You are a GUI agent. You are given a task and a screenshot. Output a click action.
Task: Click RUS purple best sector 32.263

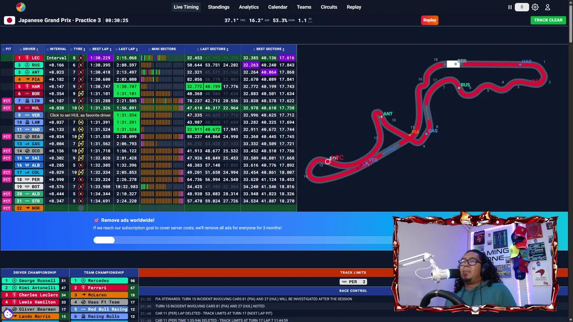click(251, 65)
